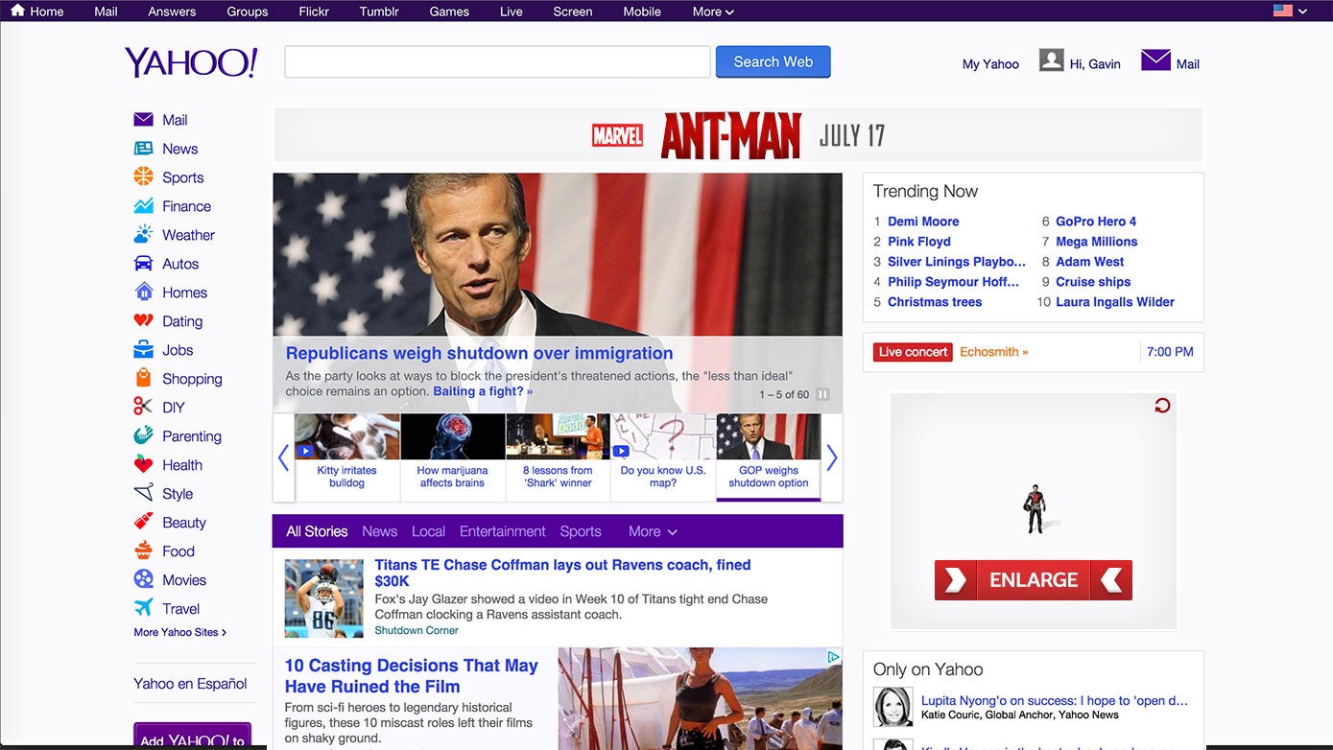1333x750 pixels.
Task: Open the My Yahoo link
Action: point(990,64)
